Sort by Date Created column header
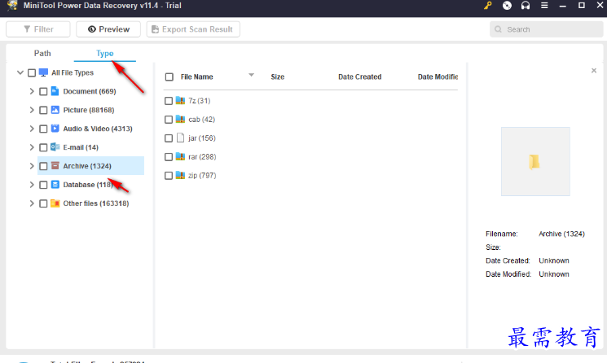607x363 pixels. point(359,77)
